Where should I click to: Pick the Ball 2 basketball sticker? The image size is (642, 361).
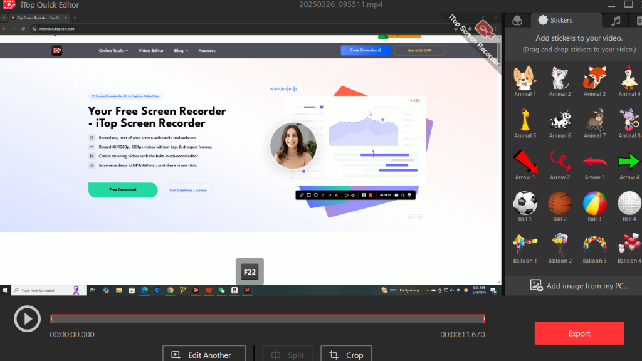559,203
